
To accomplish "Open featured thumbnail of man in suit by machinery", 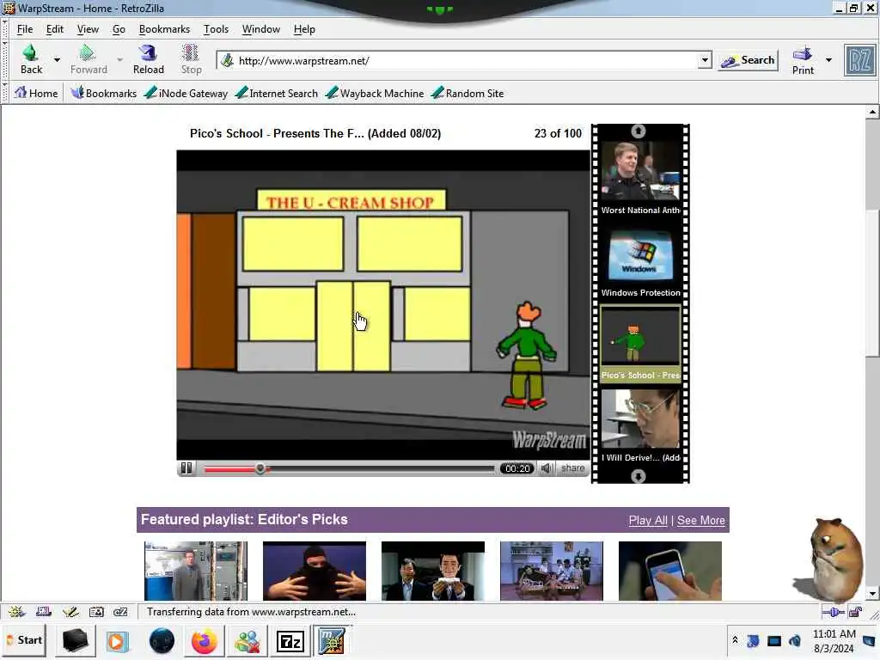I will point(195,571).
